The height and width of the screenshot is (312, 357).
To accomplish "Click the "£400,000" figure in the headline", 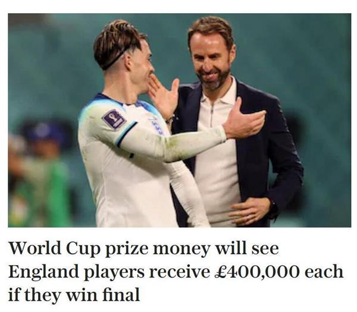I will coord(256,272).
